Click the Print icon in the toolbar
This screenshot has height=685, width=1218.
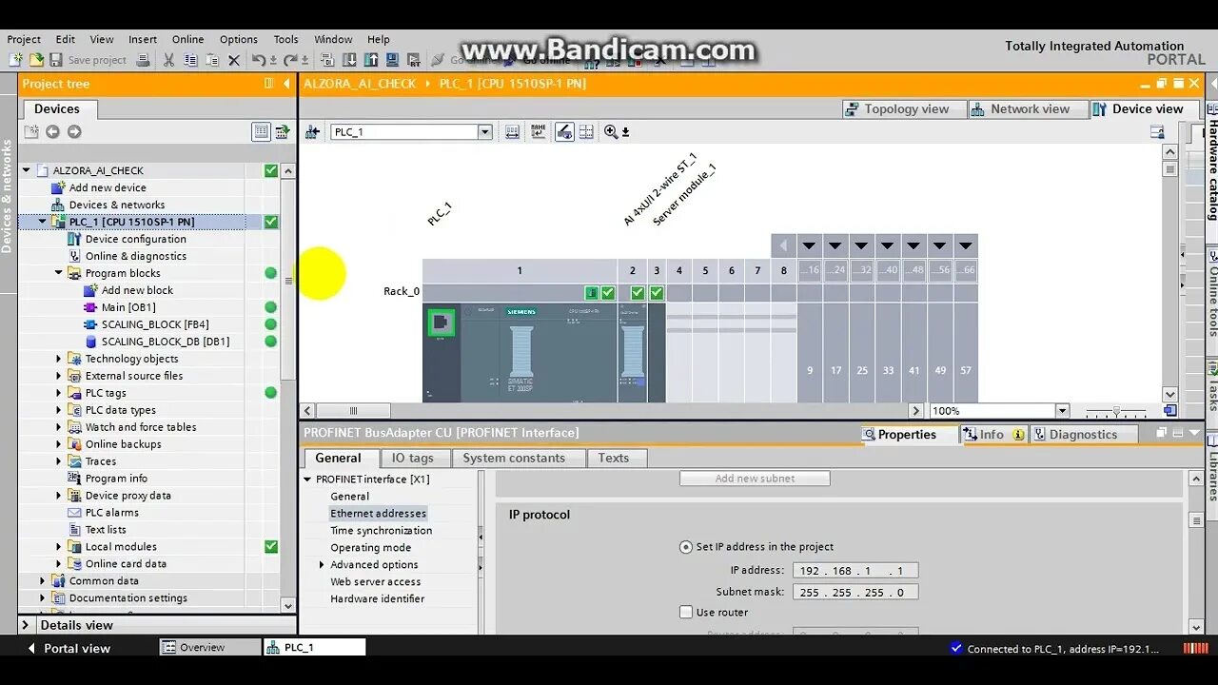[143, 60]
